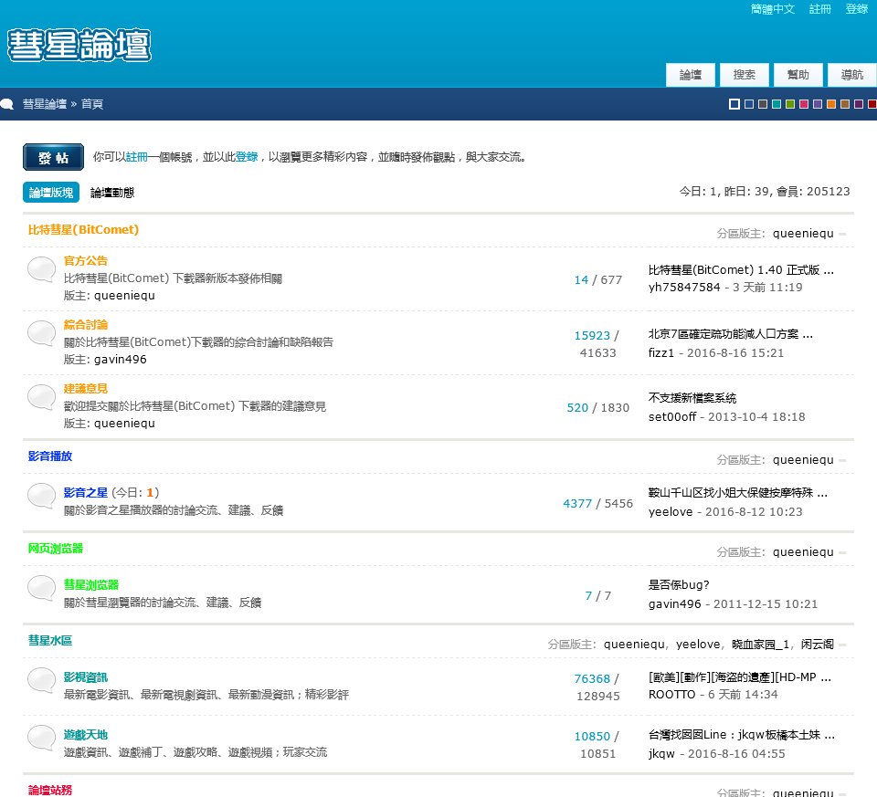Switch language via 簡體中文 link
The height and width of the screenshot is (797, 877).
pyautogui.click(x=773, y=9)
